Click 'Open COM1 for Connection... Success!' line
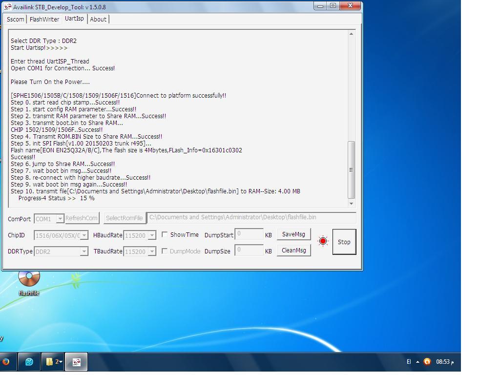 [x=63, y=68]
